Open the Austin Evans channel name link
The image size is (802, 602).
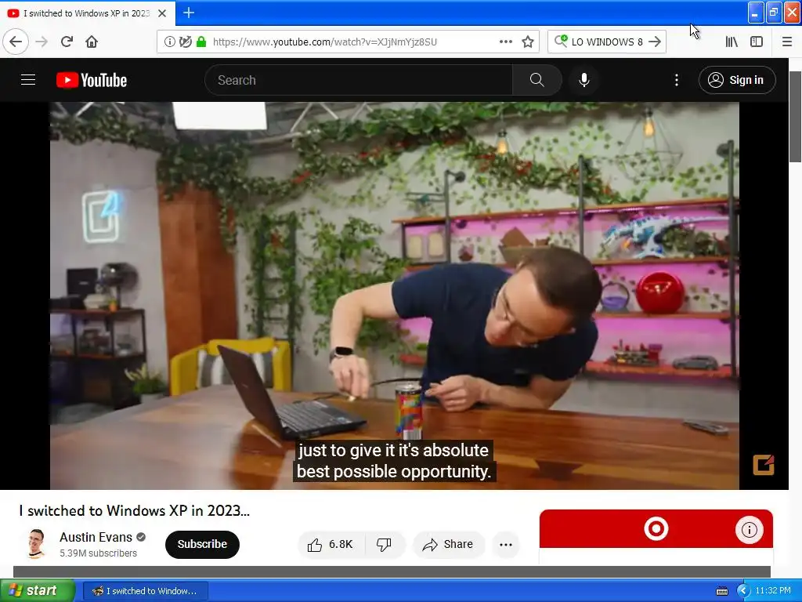point(96,537)
